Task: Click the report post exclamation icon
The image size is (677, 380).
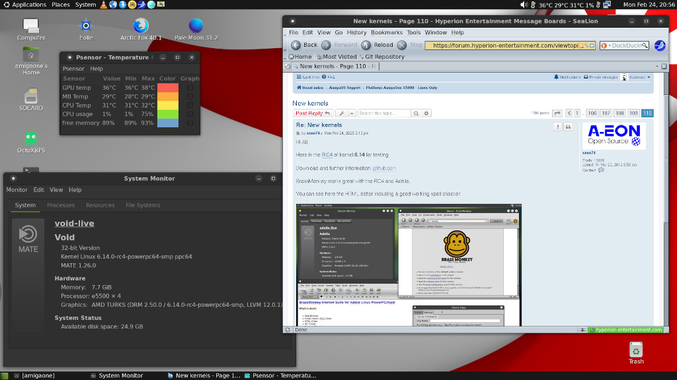Action: (558, 127)
